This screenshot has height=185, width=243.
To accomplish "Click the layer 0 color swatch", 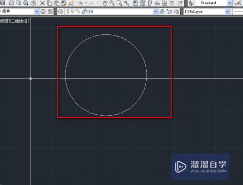I will coord(88,12).
